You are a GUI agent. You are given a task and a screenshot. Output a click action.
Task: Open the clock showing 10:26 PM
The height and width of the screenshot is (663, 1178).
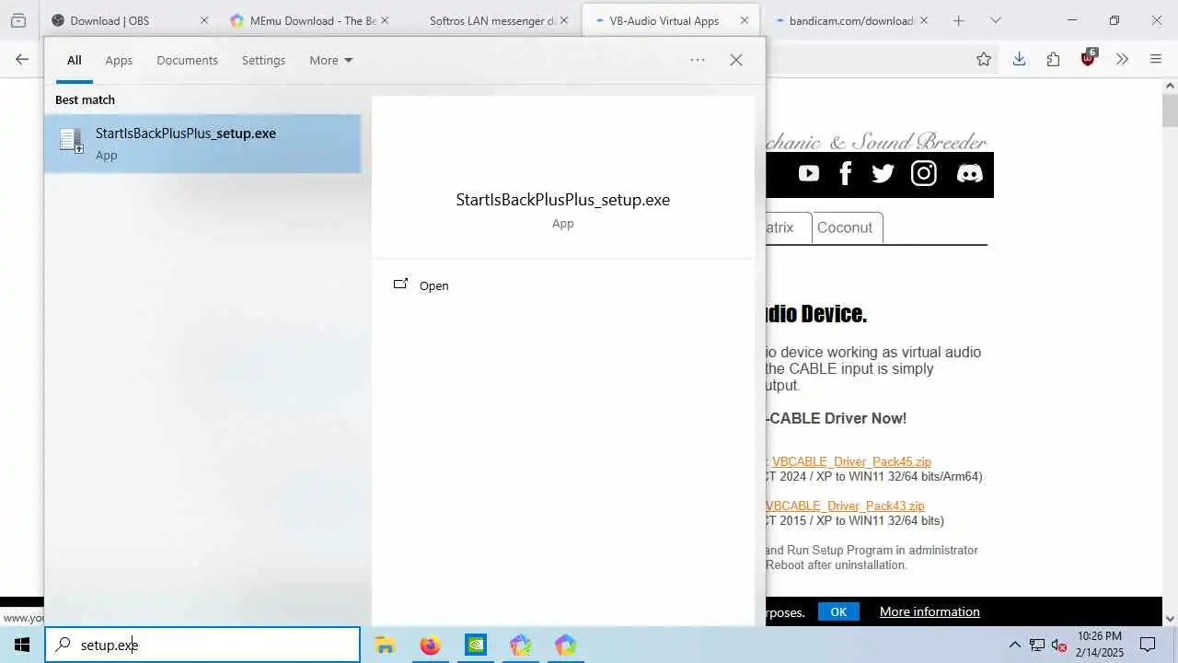(1099, 645)
